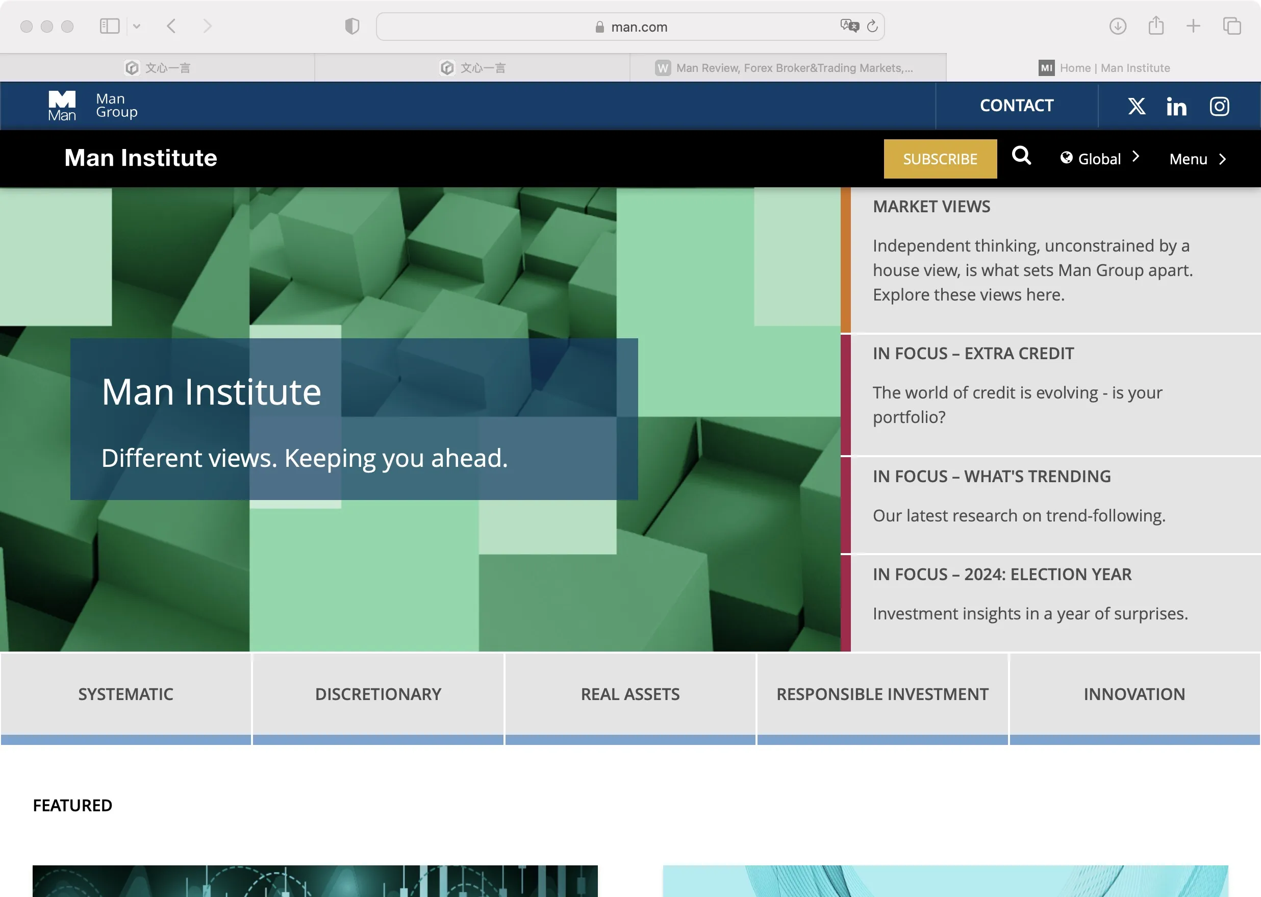
Task: Click the translate icon in the address bar
Action: (849, 26)
